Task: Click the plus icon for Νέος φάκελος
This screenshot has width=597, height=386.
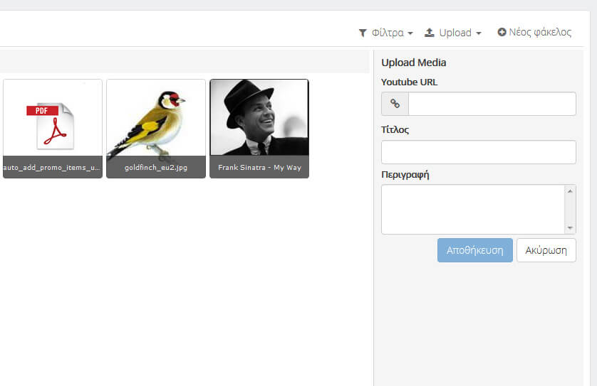Action: pos(502,32)
